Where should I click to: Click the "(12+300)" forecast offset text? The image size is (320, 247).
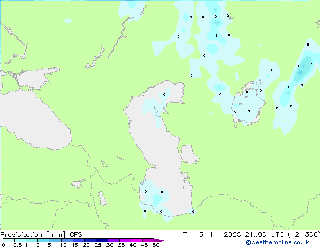304,235
